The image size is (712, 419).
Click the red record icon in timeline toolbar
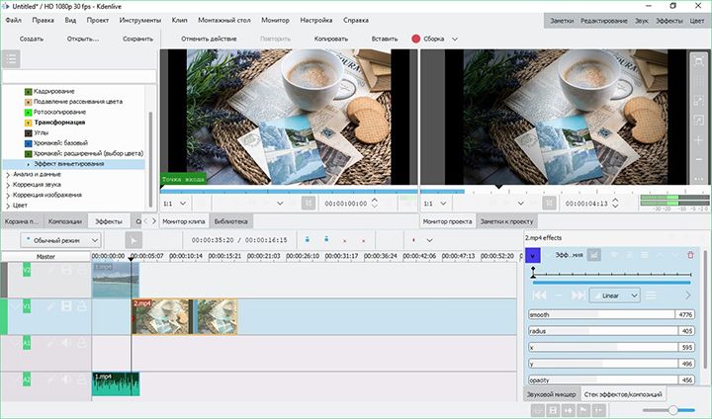coord(413,240)
